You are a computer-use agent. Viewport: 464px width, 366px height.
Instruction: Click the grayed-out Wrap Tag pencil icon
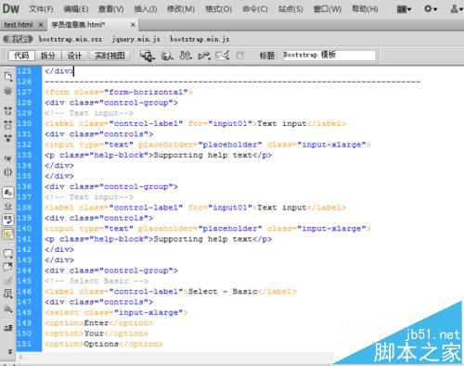tap(8, 281)
